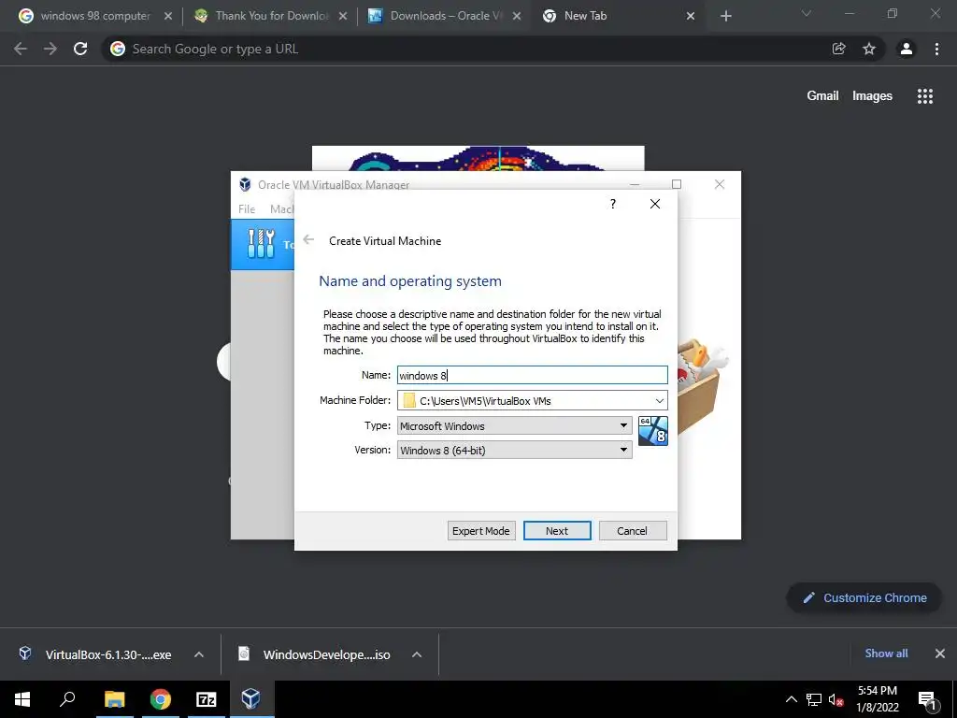Open the Gmail link
Image resolution: width=957 pixels, height=718 pixels.
tap(822, 96)
